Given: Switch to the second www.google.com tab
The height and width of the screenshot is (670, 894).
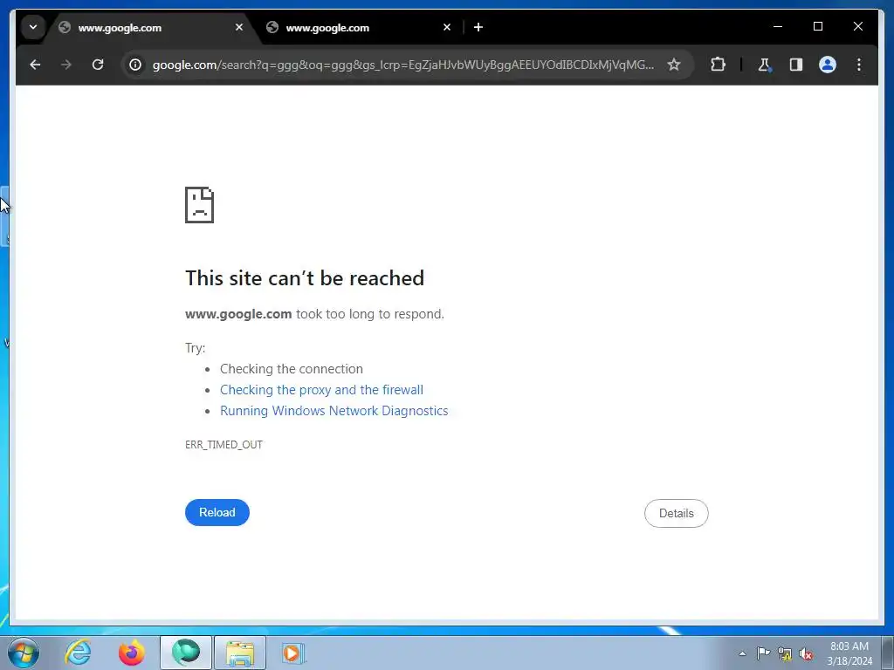Looking at the screenshot, I should click(x=360, y=27).
